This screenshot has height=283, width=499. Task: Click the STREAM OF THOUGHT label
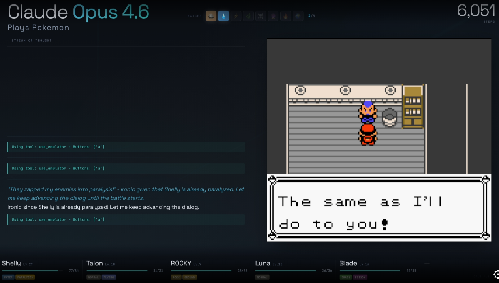(x=32, y=41)
